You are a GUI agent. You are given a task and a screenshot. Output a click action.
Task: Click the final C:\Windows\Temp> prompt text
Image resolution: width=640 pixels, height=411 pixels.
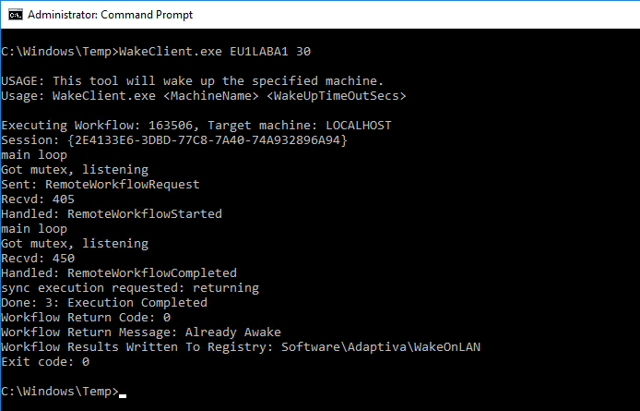click(60, 392)
